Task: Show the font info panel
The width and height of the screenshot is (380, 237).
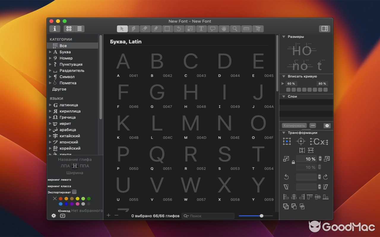Action: pyautogui.click(x=55, y=29)
